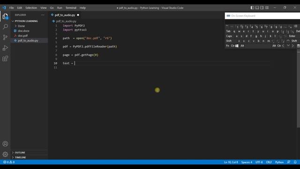The width and height of the screenshot is (300, 169).
Task: Click the backspace key on On-Screen Keyboard
Action: pos(296,26)
